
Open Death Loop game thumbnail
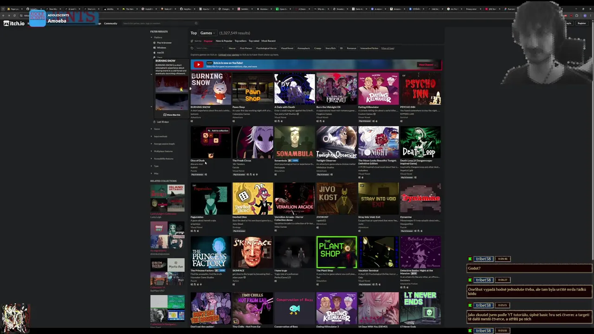[420, 142]
